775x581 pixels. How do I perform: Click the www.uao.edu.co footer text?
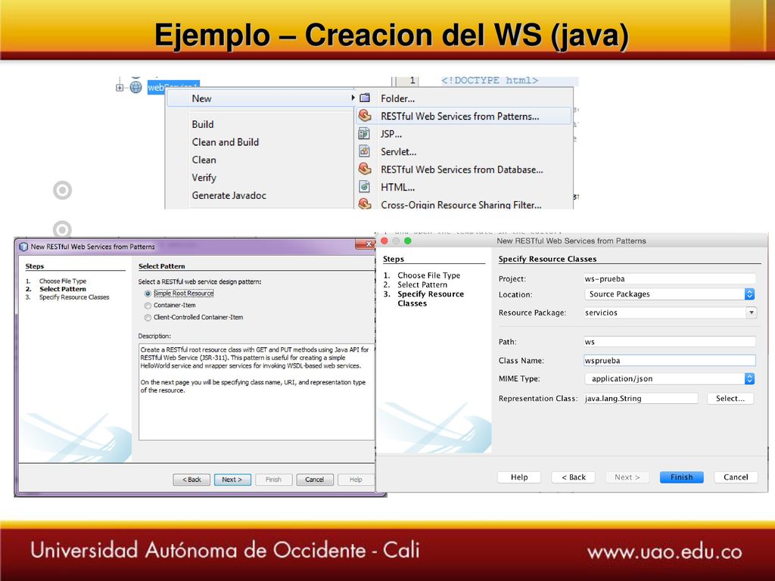(665, 551)
